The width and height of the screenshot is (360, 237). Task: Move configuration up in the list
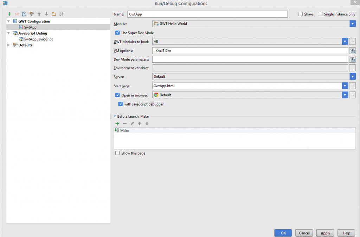pyautogui.click(x=39, y=14)
